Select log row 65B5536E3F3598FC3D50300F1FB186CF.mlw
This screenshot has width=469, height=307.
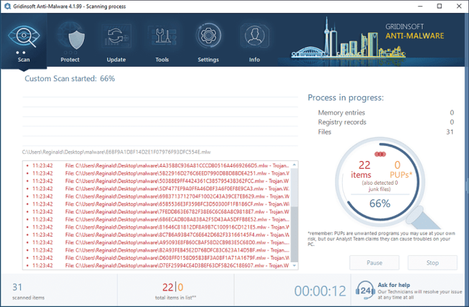158,204
